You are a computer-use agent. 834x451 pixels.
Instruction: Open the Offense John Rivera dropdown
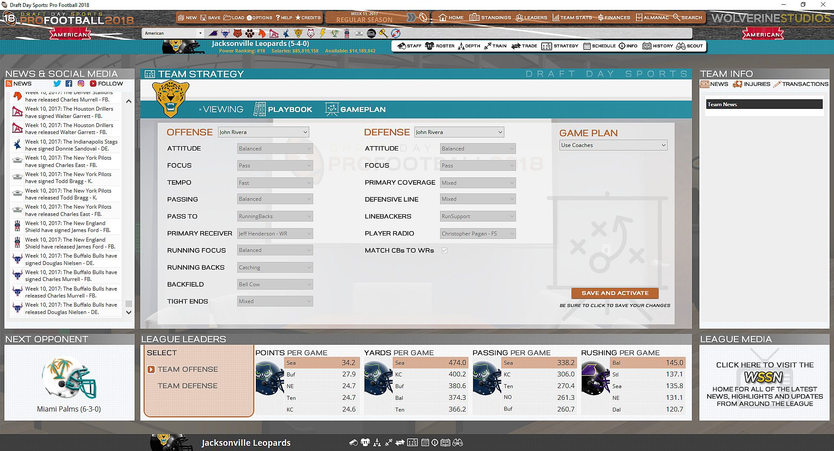pos(263,132)
